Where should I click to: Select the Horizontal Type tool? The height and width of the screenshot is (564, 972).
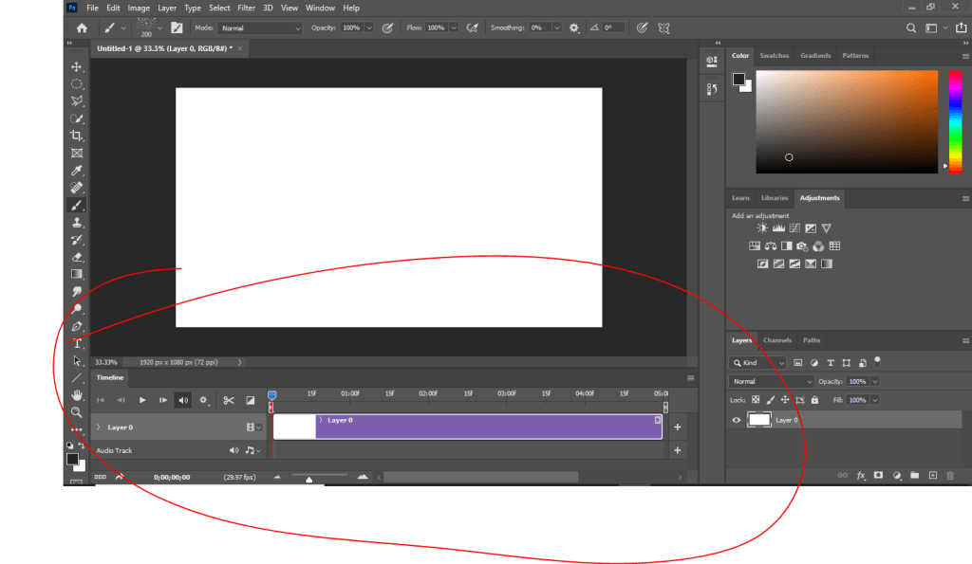tap(77, 343)
